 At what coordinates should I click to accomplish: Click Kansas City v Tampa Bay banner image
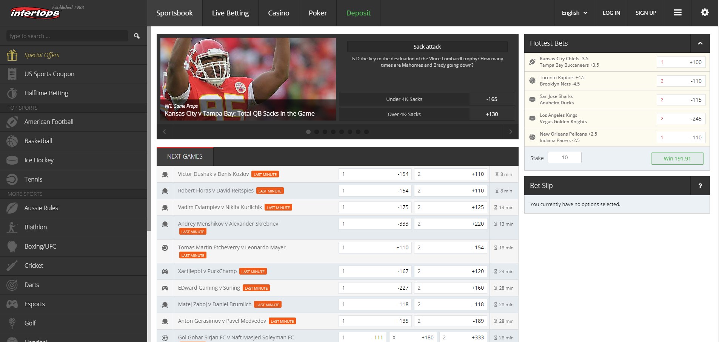click(248, 79)
